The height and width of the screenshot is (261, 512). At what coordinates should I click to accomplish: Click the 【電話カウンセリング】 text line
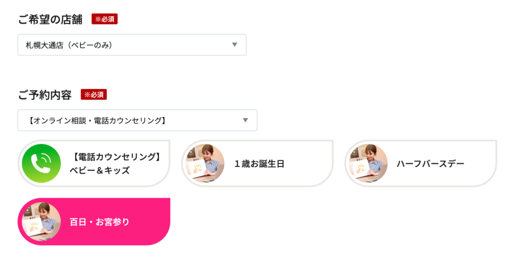[x=115, y=157]
